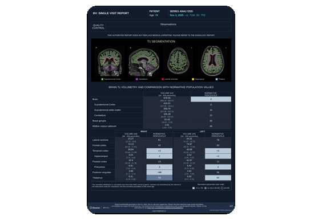This screenshot has height=220, width=322.
Task: Click Midline corpus callosum percentile 49
Action: click(x=211, y=127)
